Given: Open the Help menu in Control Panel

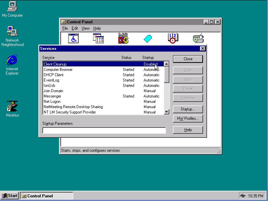Looking at the screenshot, I should click(x=97, y=28).
